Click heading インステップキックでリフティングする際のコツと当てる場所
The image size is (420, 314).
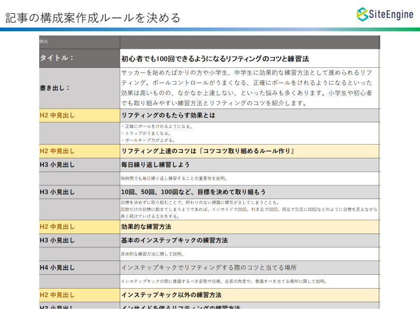tap(209, 268)
